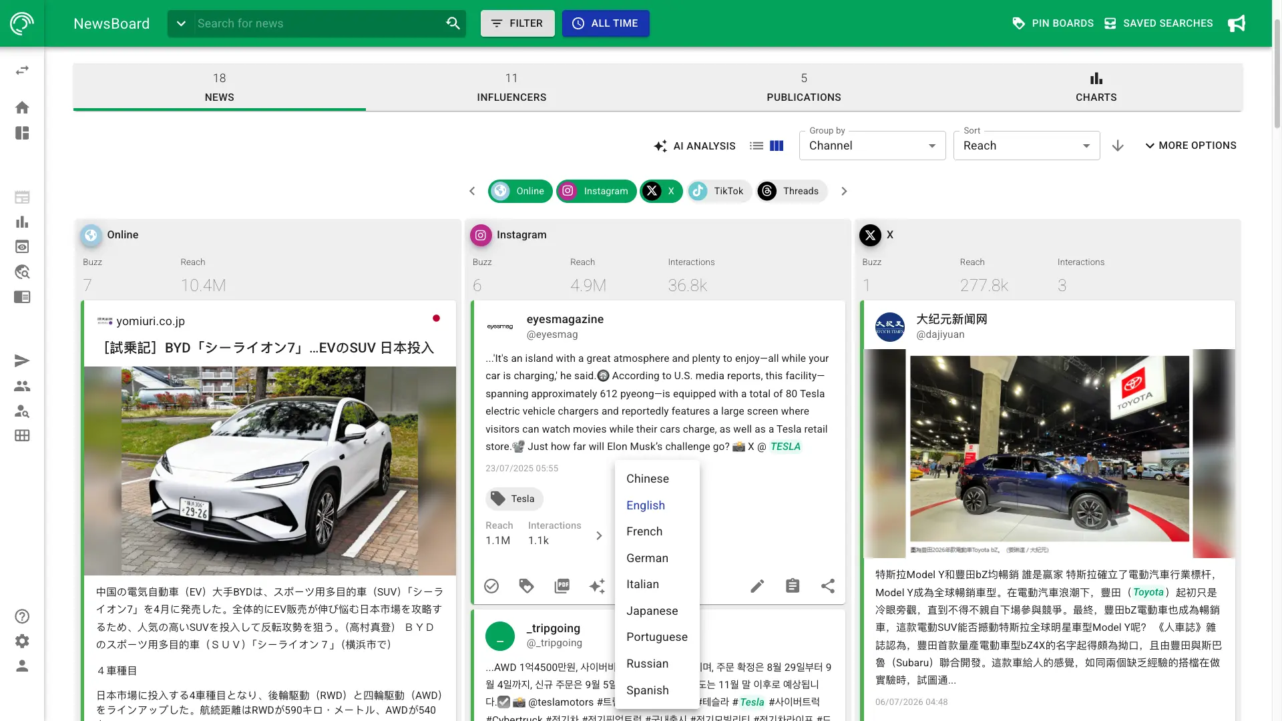Switch to the PUBLICATIONS tab
Image resolution: width=1282 pixels, height=721 pixels.
point(804,87)
